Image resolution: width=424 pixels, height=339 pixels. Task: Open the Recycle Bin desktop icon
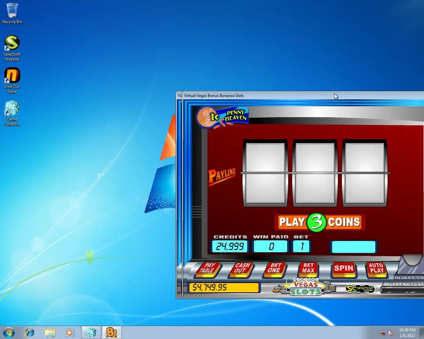click(12, 13)
